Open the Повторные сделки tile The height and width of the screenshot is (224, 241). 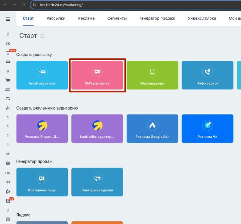click(97, 182)
